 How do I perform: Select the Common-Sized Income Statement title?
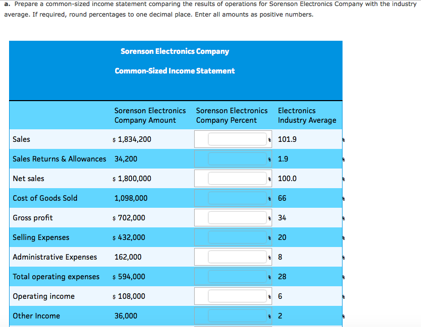click(175, 70)
